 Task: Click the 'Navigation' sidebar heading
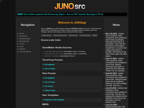(28, 25)
